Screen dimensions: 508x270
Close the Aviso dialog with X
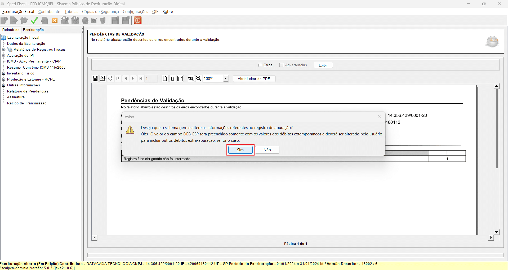[x=380, y=117]
